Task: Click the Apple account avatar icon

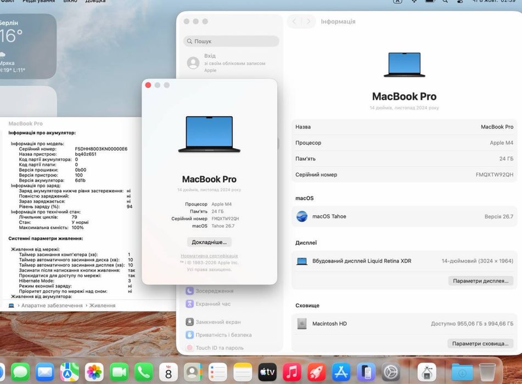Action: (193, 63)
